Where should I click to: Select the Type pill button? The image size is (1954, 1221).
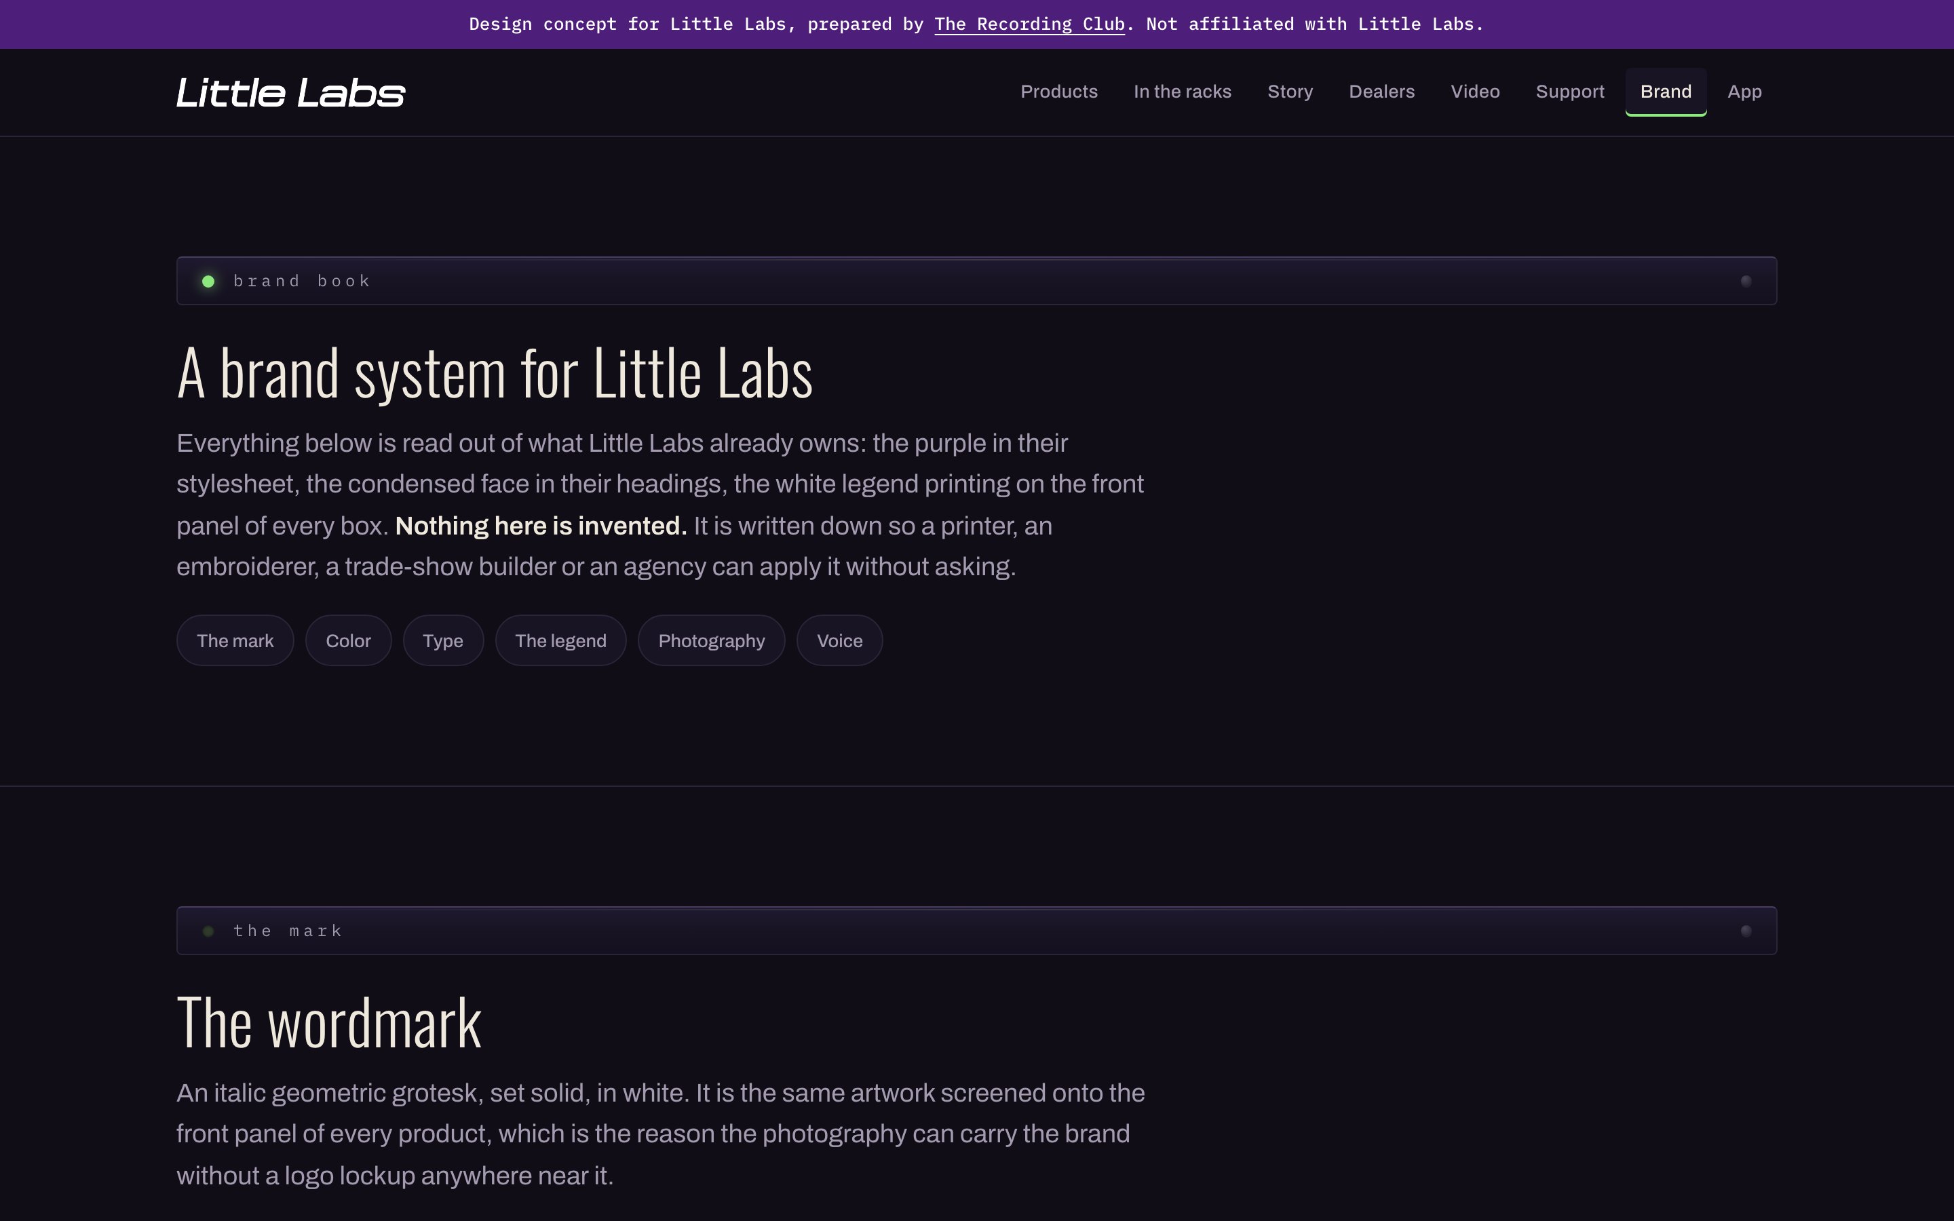pyautogui.click(x=443, y=640)
